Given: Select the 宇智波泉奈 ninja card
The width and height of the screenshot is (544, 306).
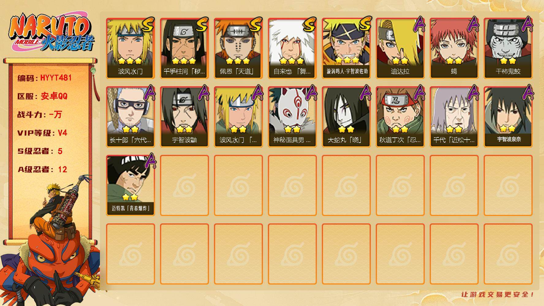Looking at the screenshot, I should point(508,117).
